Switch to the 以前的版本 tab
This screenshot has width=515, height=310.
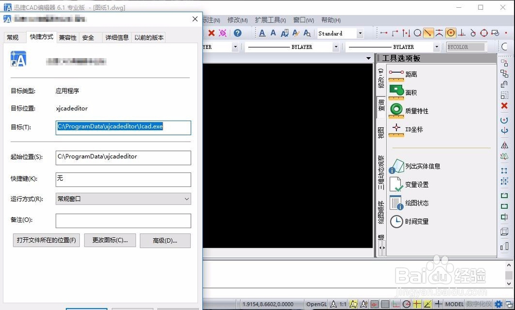(149, 38)
